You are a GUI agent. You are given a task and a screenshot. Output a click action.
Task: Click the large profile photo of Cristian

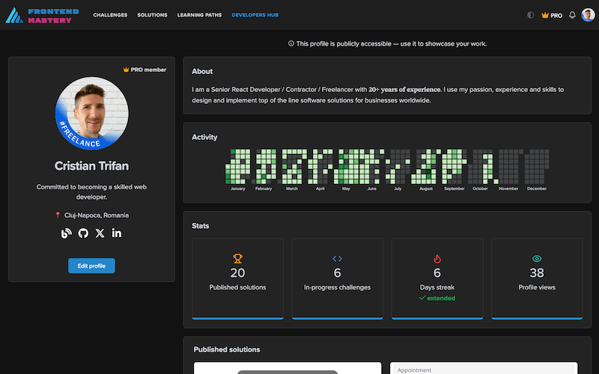[x=91, y=113]
